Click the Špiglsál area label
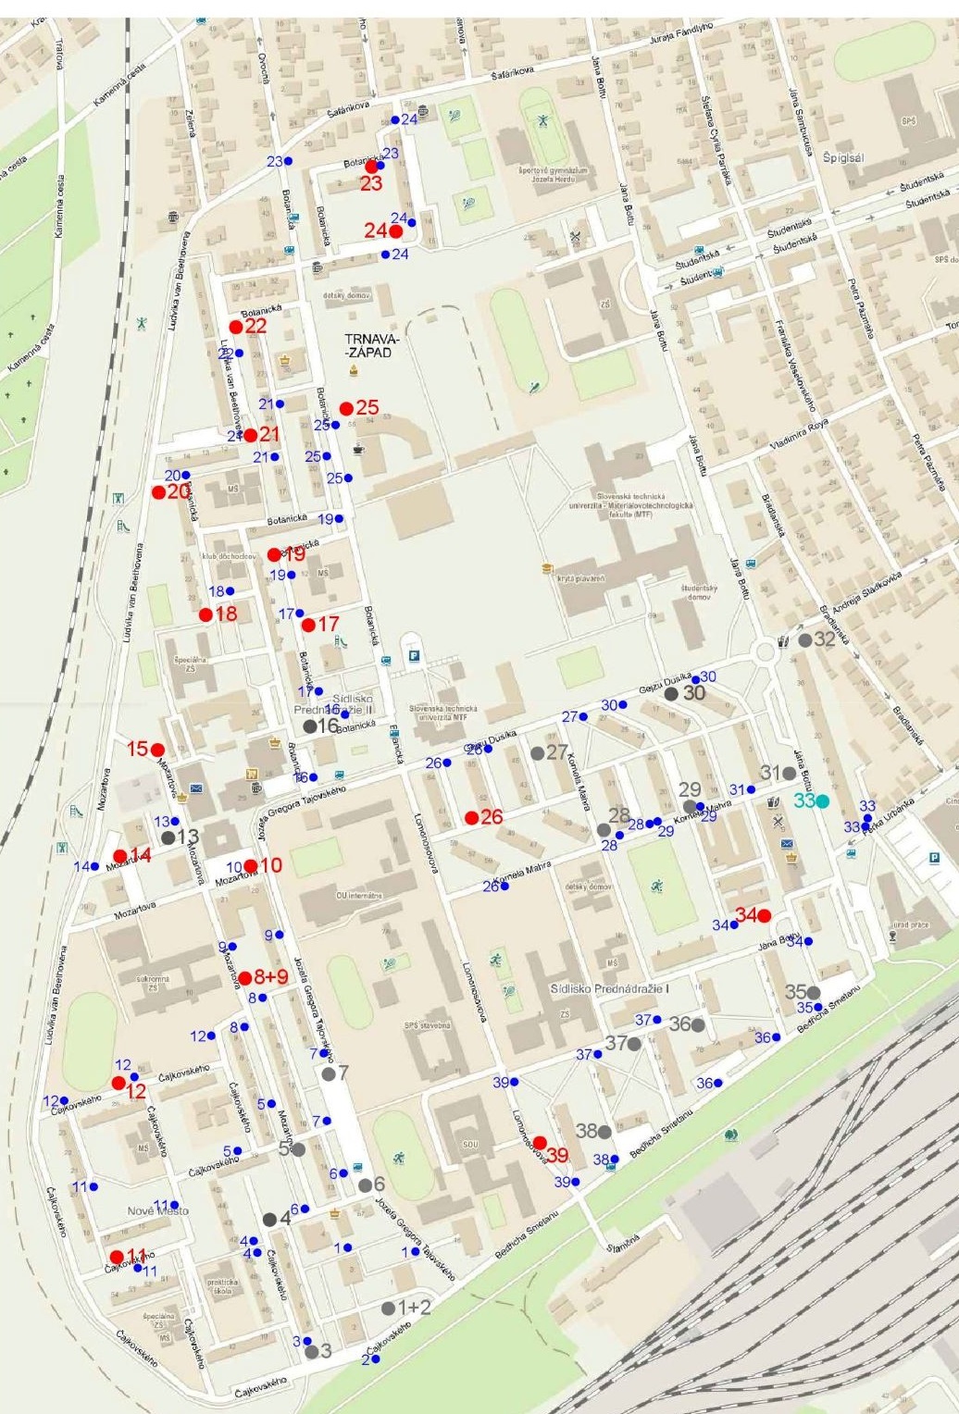This screenshot has width=959, height=1414. 843,157
